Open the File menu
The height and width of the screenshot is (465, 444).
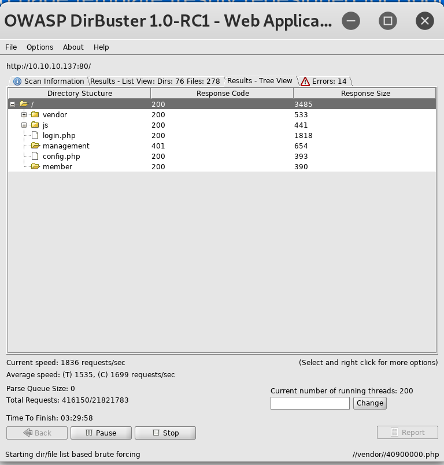[11, 47]
